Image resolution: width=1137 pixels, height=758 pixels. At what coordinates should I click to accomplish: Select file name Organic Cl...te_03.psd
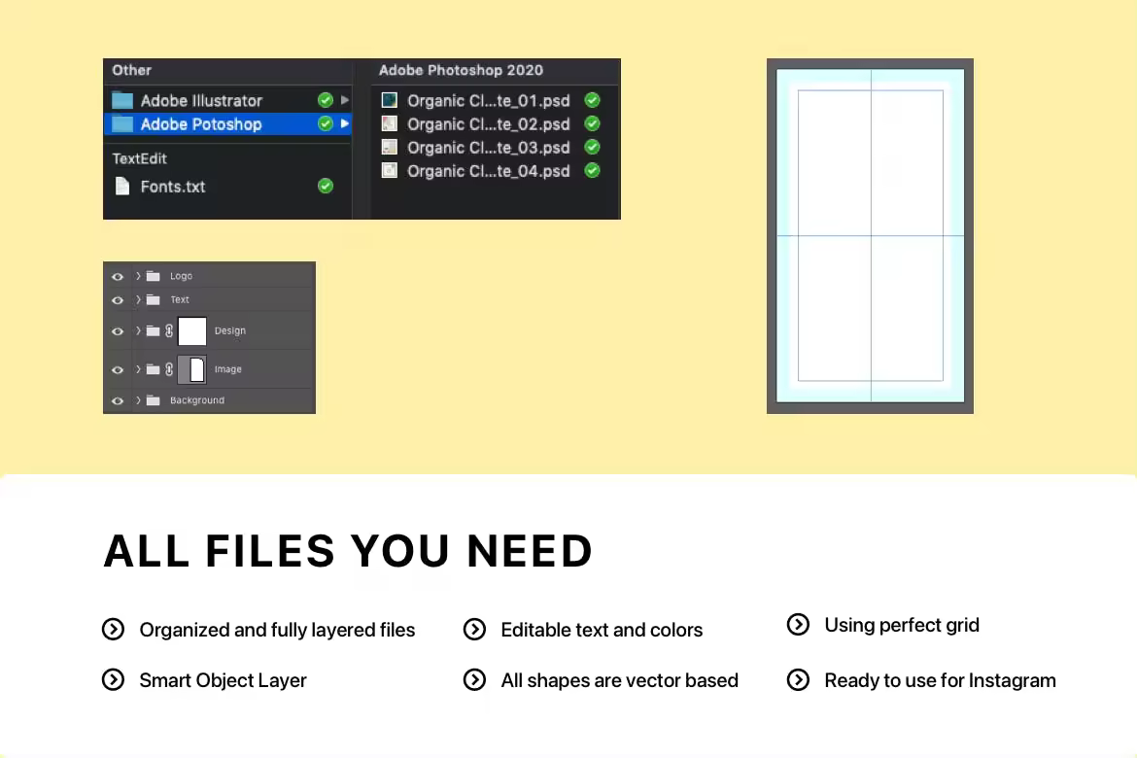pyautogui.click(x=489, y=148)
